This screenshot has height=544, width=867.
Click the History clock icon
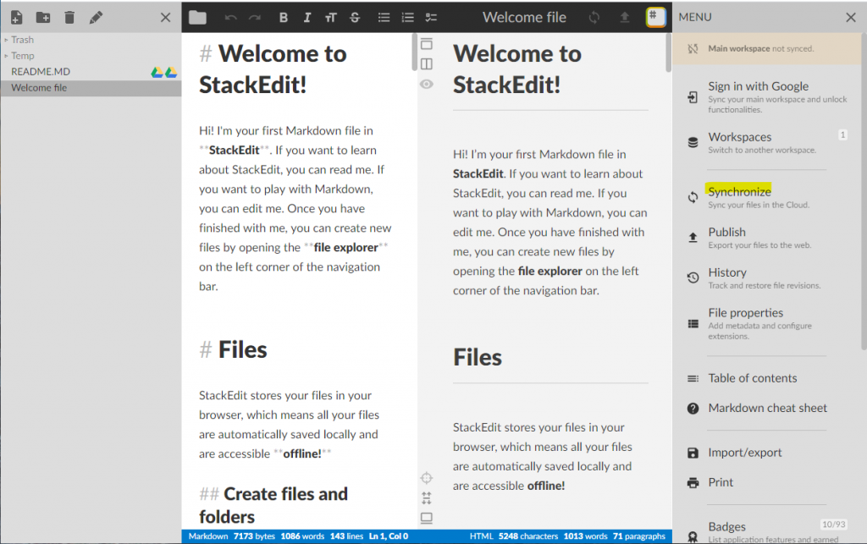[x=693, y=277]
